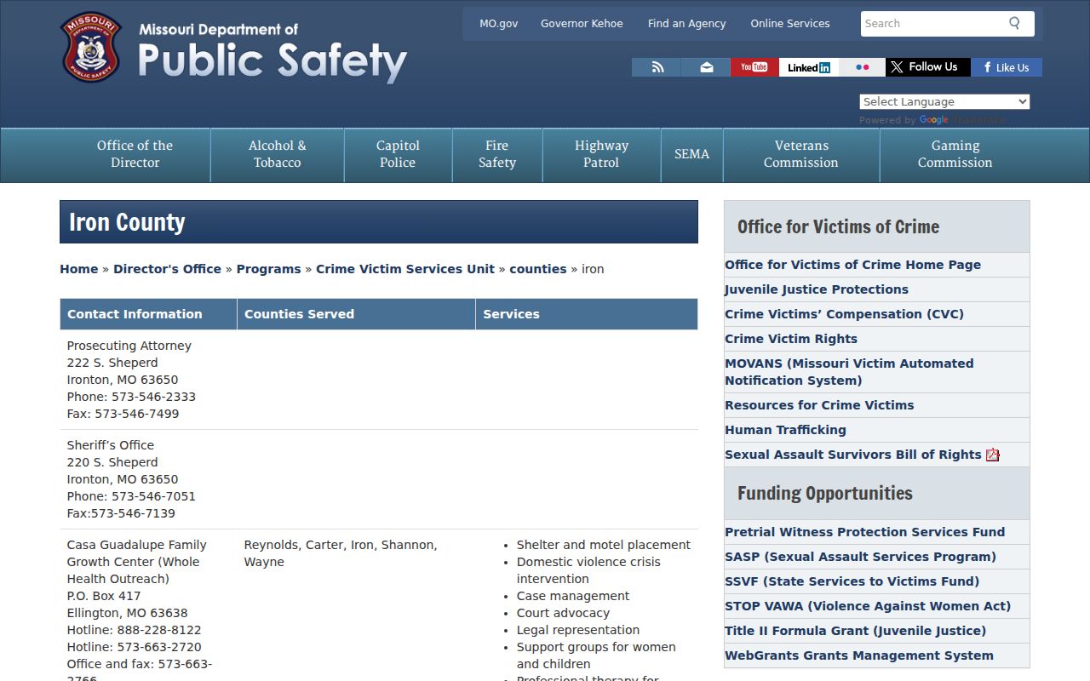The height and width of the screenshot is (681, 1090).
Task: Open the Governor Kehoe link
Action: click(582, 24)
